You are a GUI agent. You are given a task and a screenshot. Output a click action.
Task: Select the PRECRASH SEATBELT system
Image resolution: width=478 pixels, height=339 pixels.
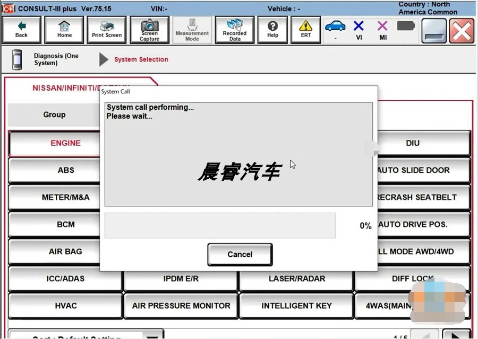pyautogui.click(x=424, y=197)
